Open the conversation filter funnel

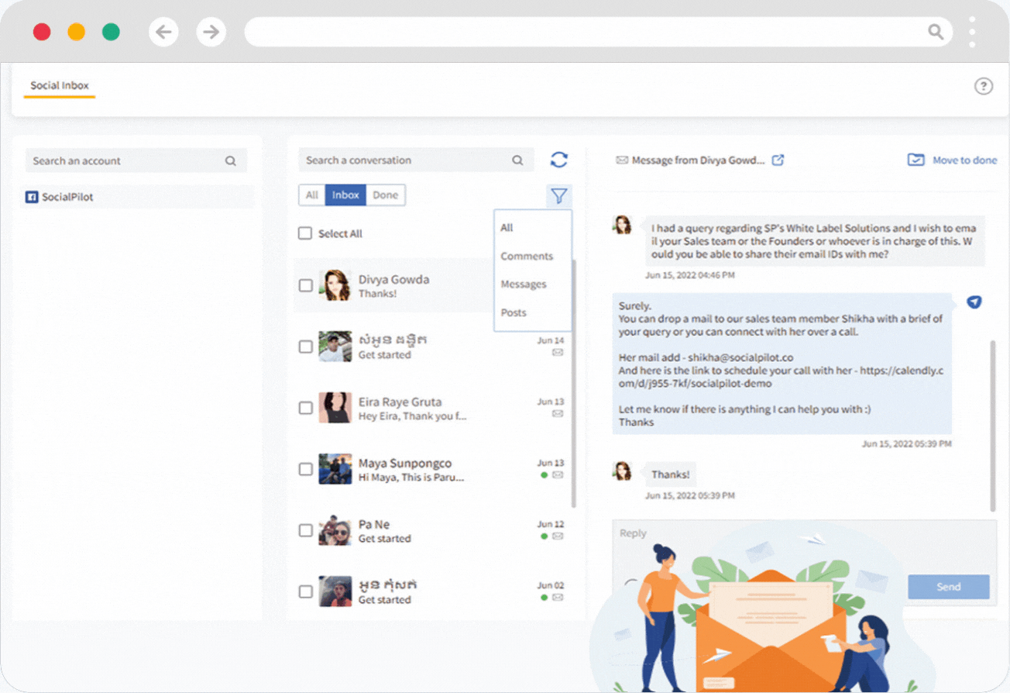click(559, 196)
